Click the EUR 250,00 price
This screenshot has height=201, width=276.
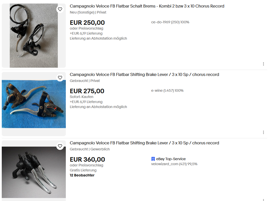(x=87, y=23)
